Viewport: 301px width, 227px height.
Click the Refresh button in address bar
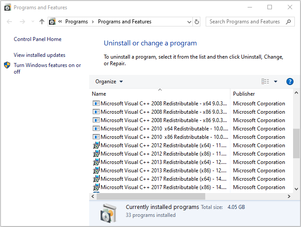pos(197,22)
